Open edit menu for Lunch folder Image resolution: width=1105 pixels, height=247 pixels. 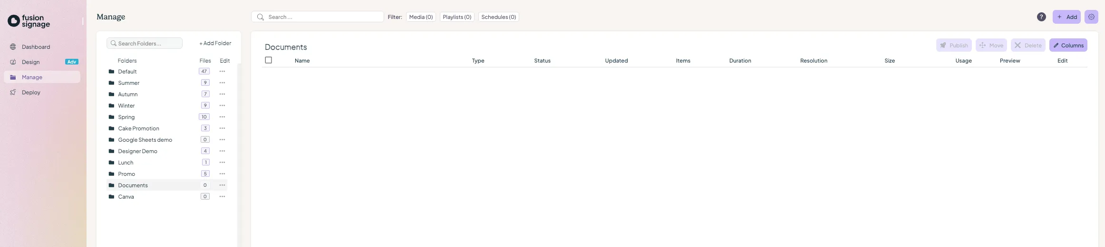pos(222,163)
